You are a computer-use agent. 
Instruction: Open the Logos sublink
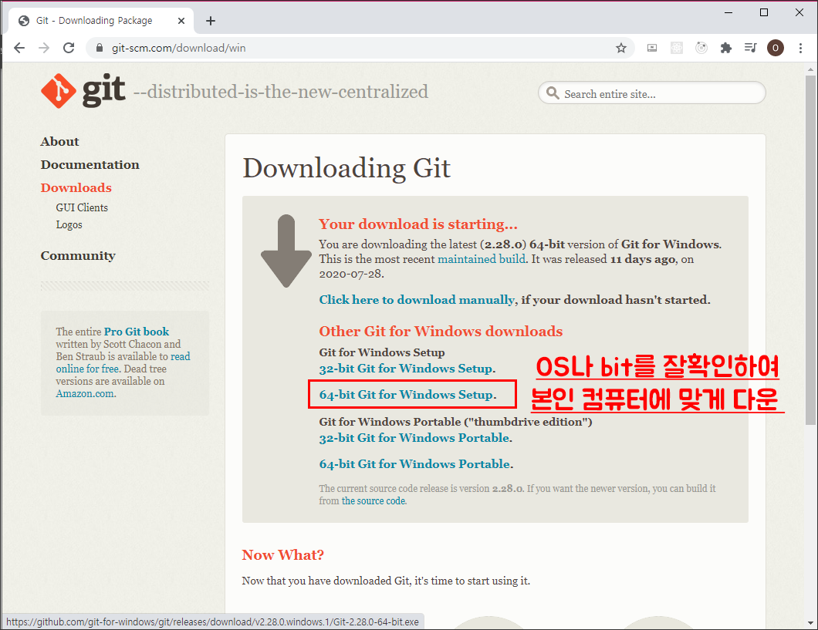pos(69,224)
